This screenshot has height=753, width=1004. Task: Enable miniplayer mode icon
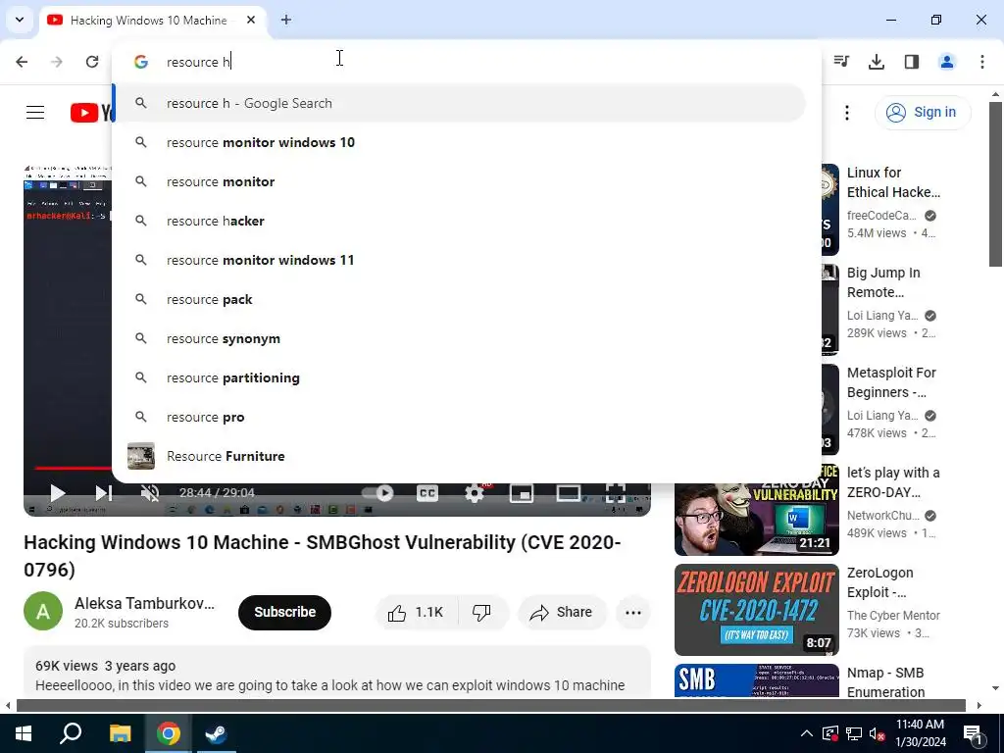click(522, 492)
